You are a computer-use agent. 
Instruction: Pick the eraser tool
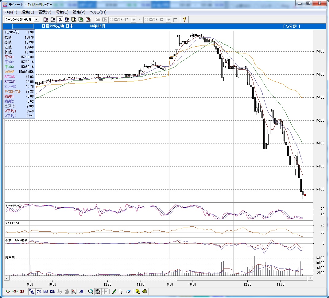128,291
